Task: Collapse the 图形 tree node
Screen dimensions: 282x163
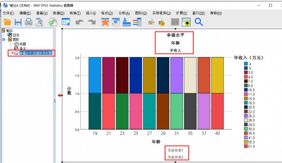Action: click(x=4, y=39)
